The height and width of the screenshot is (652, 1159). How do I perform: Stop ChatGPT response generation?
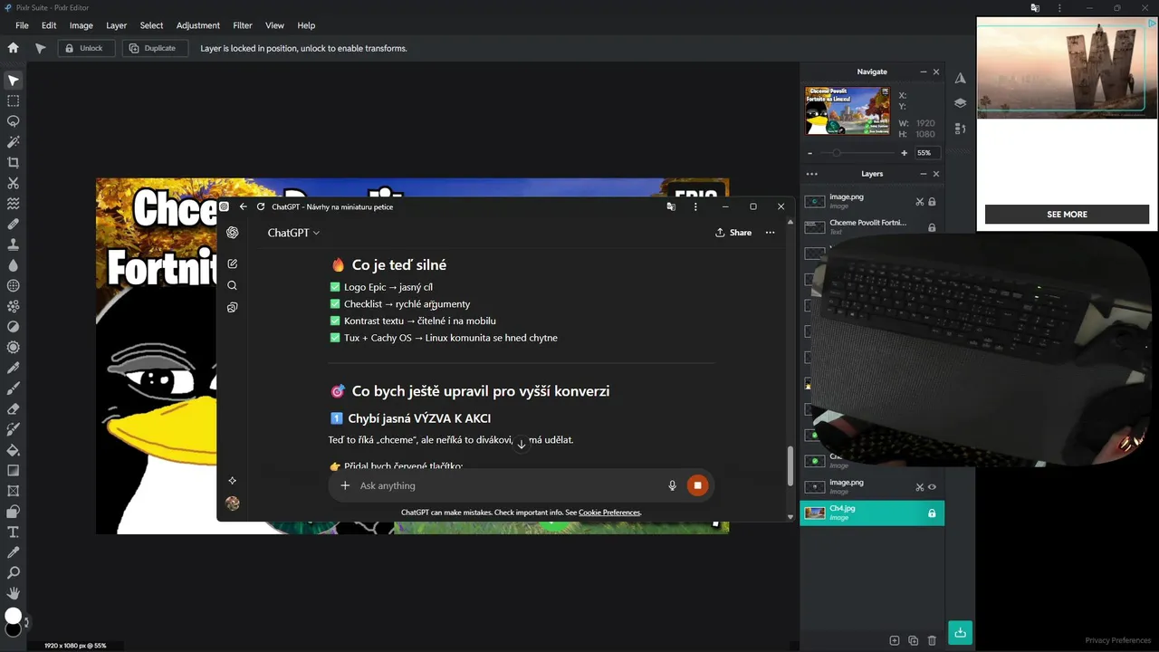[697, 485]
